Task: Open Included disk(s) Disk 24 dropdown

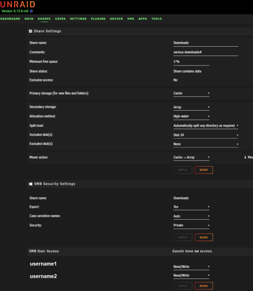Action: tap(206, 135)
